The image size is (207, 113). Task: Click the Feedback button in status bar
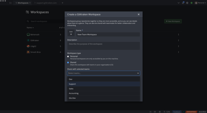[177, 111]
